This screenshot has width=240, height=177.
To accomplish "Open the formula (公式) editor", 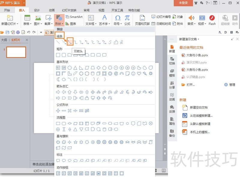I will pyautogui.click(x=127, y=20).
